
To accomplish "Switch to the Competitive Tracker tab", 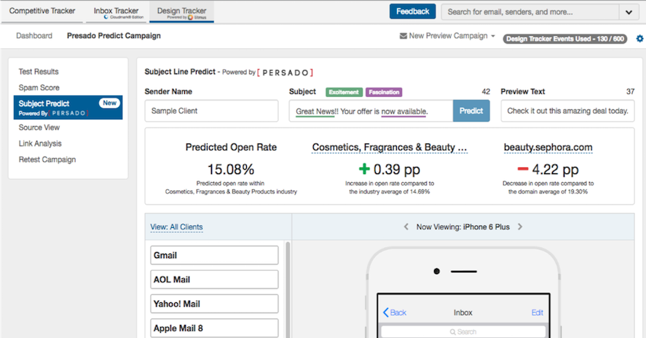I will pos(42,11).
